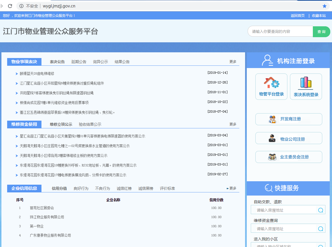The image size is (332, 247).
Task: Click the 物业公司注册 agent icon
Action: 272,138
